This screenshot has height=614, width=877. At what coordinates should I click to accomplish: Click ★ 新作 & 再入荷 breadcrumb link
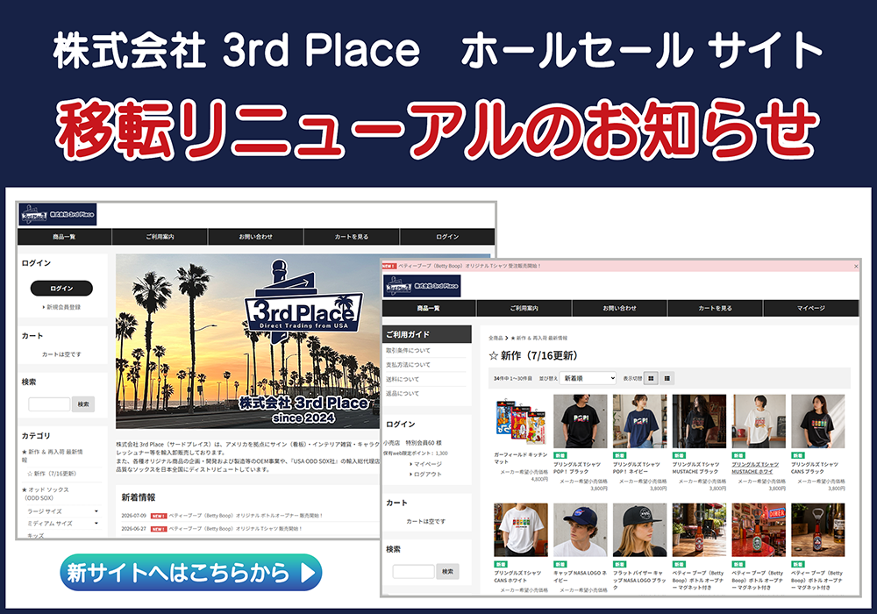point(539,339)
